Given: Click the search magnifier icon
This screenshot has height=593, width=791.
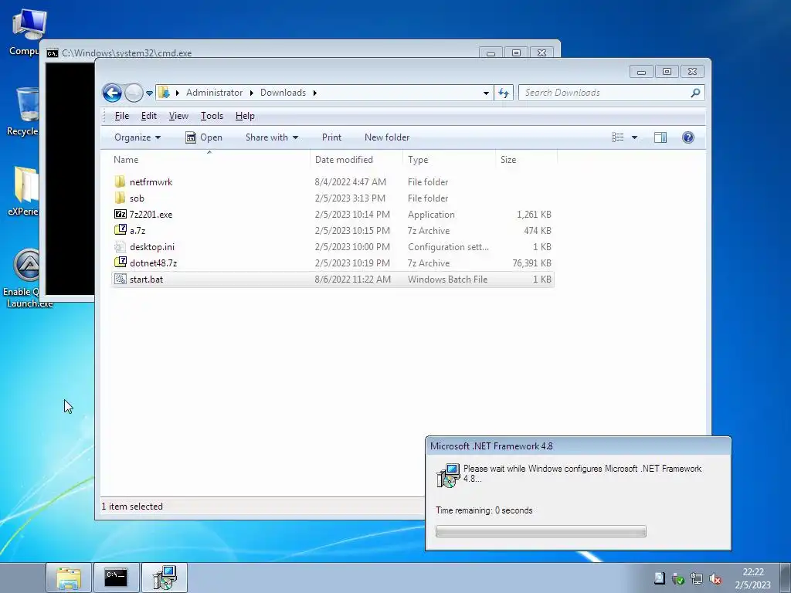Looking at the screenshot, I should [696, 93].
